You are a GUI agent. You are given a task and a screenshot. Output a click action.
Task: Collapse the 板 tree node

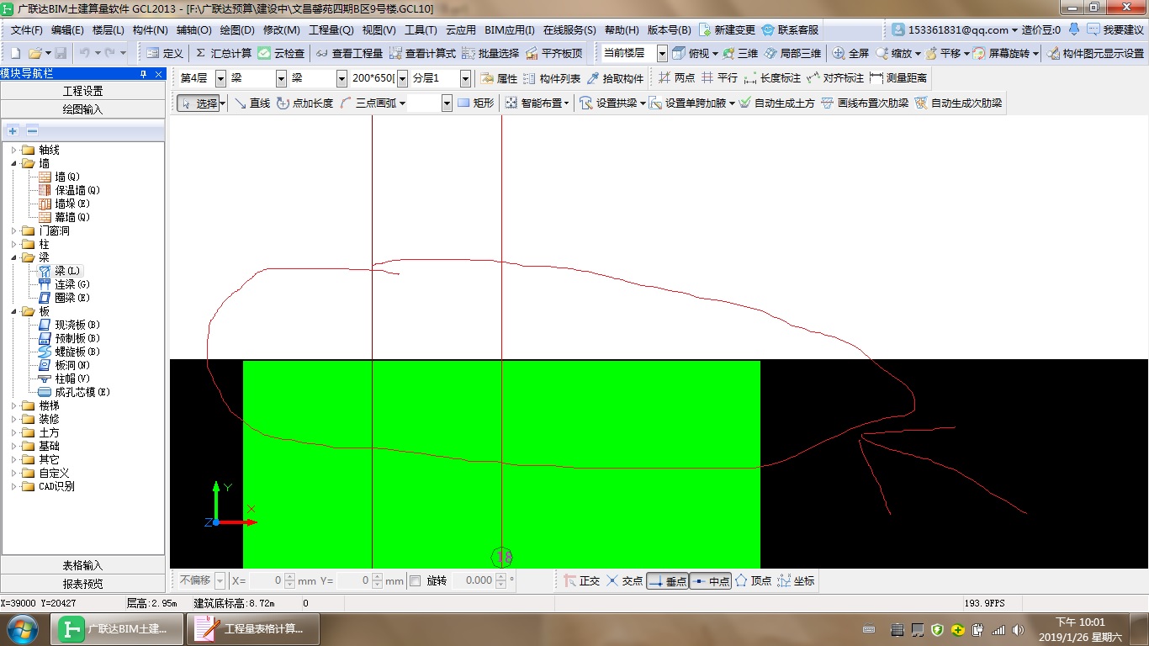13,311
